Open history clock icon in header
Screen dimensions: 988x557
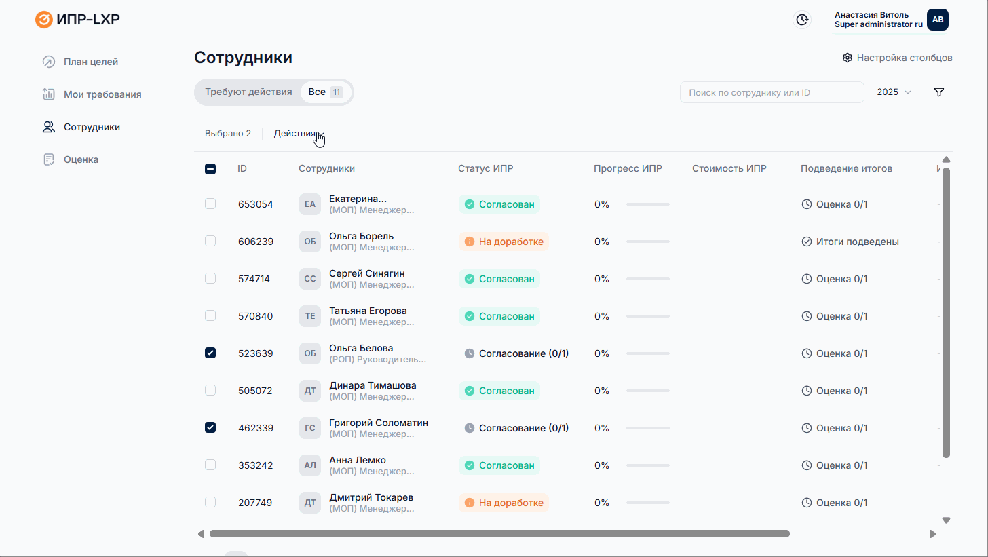(802, 20)
